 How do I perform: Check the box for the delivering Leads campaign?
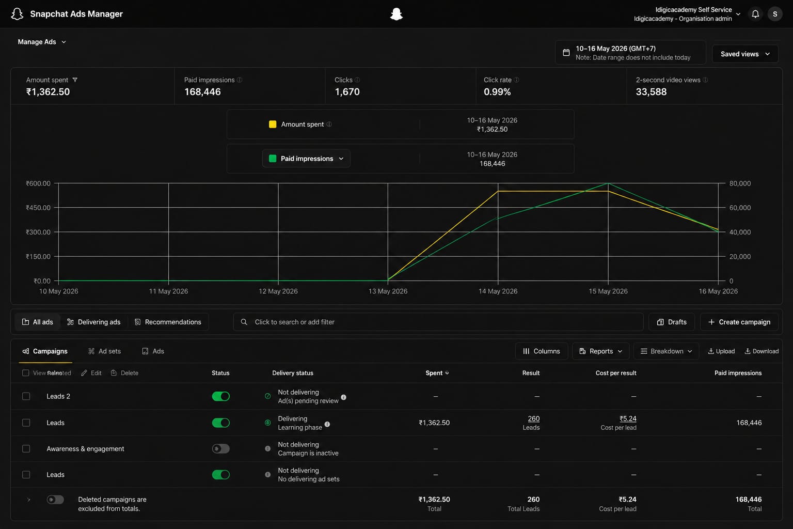26,423
